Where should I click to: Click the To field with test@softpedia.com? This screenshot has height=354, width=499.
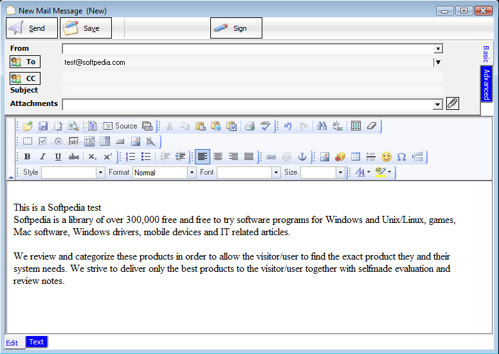[248, 62]
